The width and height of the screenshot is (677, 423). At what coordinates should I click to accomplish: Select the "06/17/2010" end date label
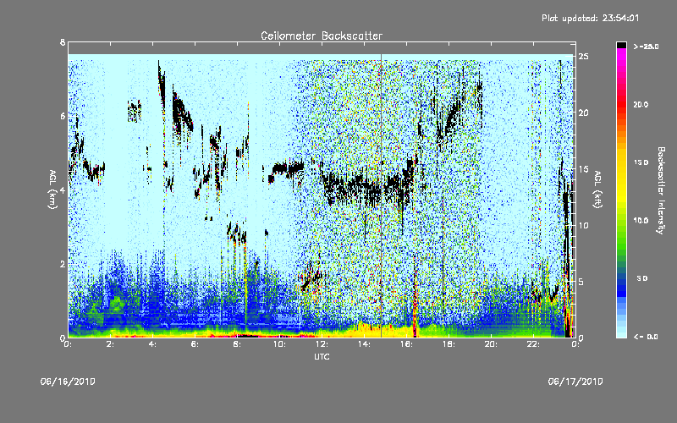[575, 382]
